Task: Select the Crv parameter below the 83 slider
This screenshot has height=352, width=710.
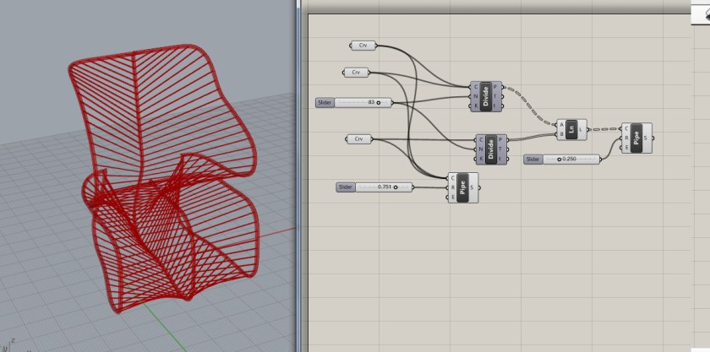Action: coord(359,138)
